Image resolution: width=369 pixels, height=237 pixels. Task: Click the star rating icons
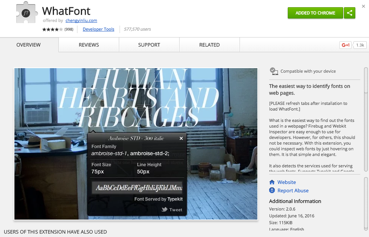pyautogui.click(x=52, y=29)
